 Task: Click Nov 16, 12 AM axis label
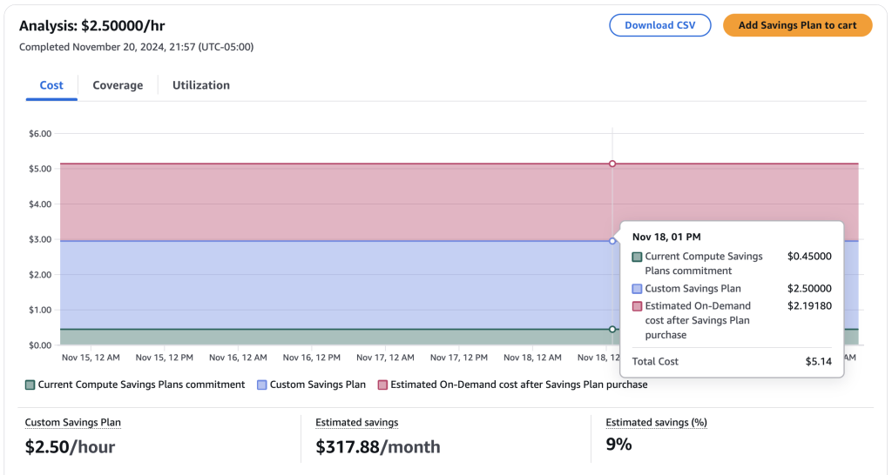238,358
